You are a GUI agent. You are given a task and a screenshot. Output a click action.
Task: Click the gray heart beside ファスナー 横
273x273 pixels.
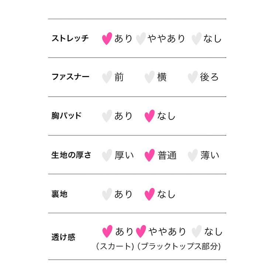coord(149,77)
